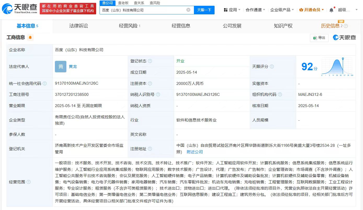Click the 黄 avatar of the legal representative

coord(61,67)
